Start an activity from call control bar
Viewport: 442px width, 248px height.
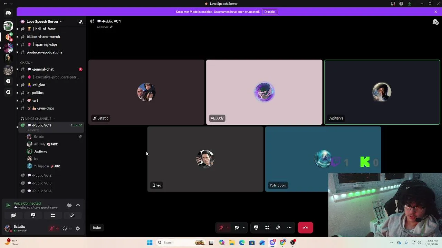pos(267,228)
